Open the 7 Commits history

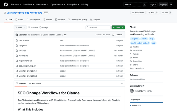[x=117, y=35]
